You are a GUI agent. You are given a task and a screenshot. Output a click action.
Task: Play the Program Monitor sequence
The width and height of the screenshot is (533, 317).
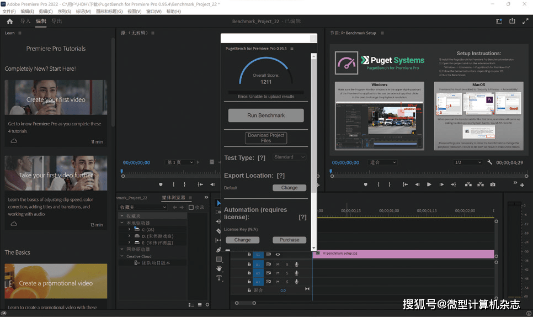429,184
